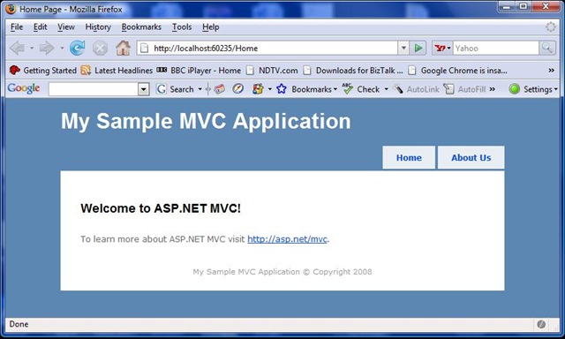The height and width of the screenshot is (339, 565).
Task: Click the Google toolbar Bookmarks star icon
Action: (282, 89)
